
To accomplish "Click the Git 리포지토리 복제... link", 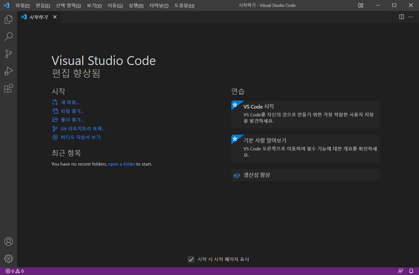I will 83,129.
